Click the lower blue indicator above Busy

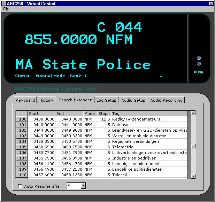pyautogui.click(x=199, y=64)
